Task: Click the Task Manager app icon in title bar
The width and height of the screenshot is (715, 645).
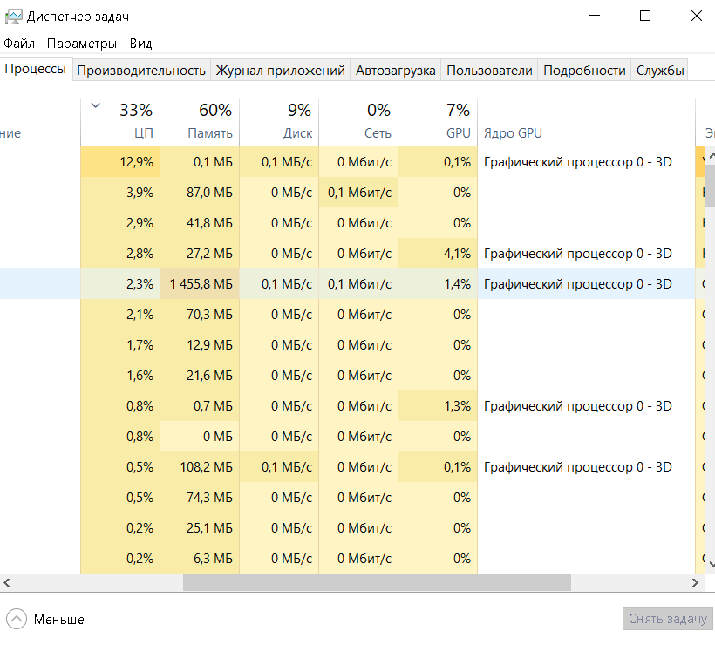Action: [x=12, y=16]
